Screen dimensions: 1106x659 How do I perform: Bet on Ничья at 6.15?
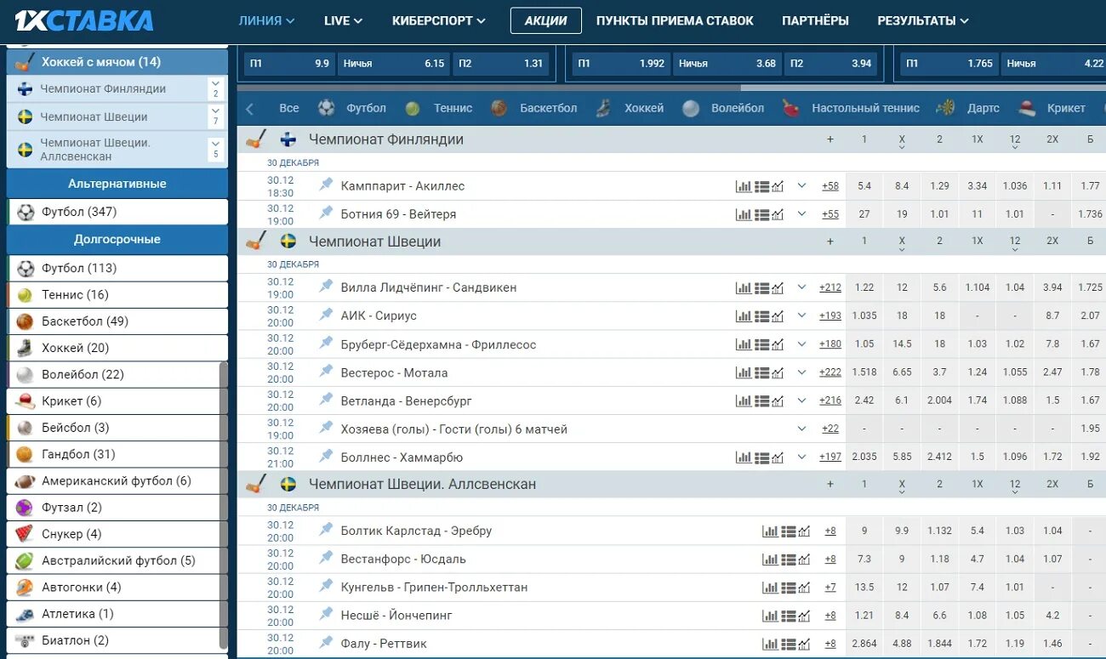pyautogui.click(x=393, y=63)
